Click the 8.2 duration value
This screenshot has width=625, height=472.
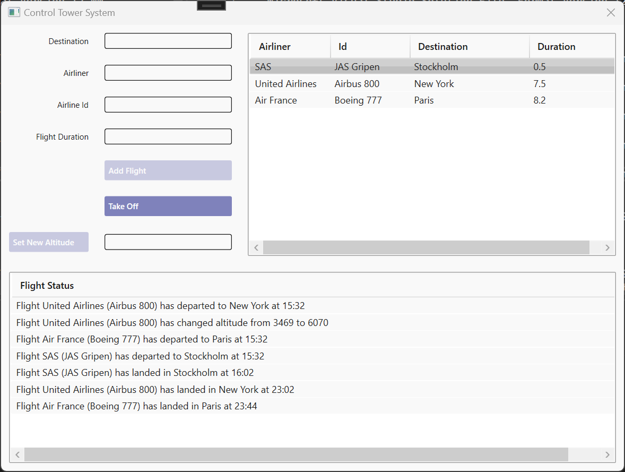click(539, 100)
